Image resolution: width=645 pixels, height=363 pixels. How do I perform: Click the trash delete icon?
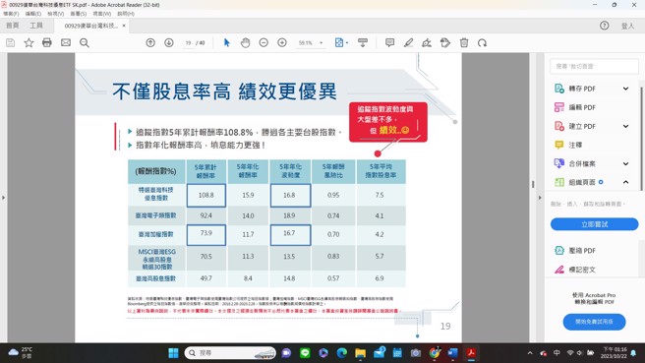tap(464, 43)
